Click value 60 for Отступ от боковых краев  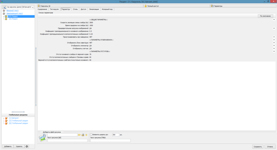tap(90, 57)
